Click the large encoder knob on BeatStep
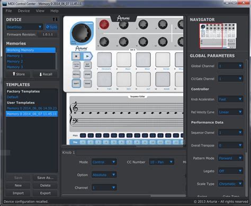251x206 pixels. click(82, 33)
